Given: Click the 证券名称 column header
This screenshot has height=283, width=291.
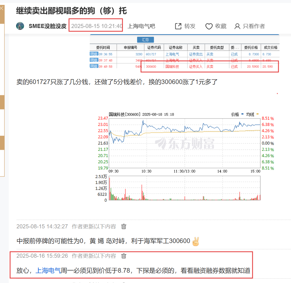Looking at the screenshot, I should 176,48.
